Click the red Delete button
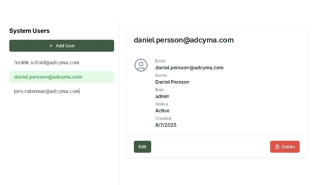The image size is (320, 185). [x=285, y=147]
